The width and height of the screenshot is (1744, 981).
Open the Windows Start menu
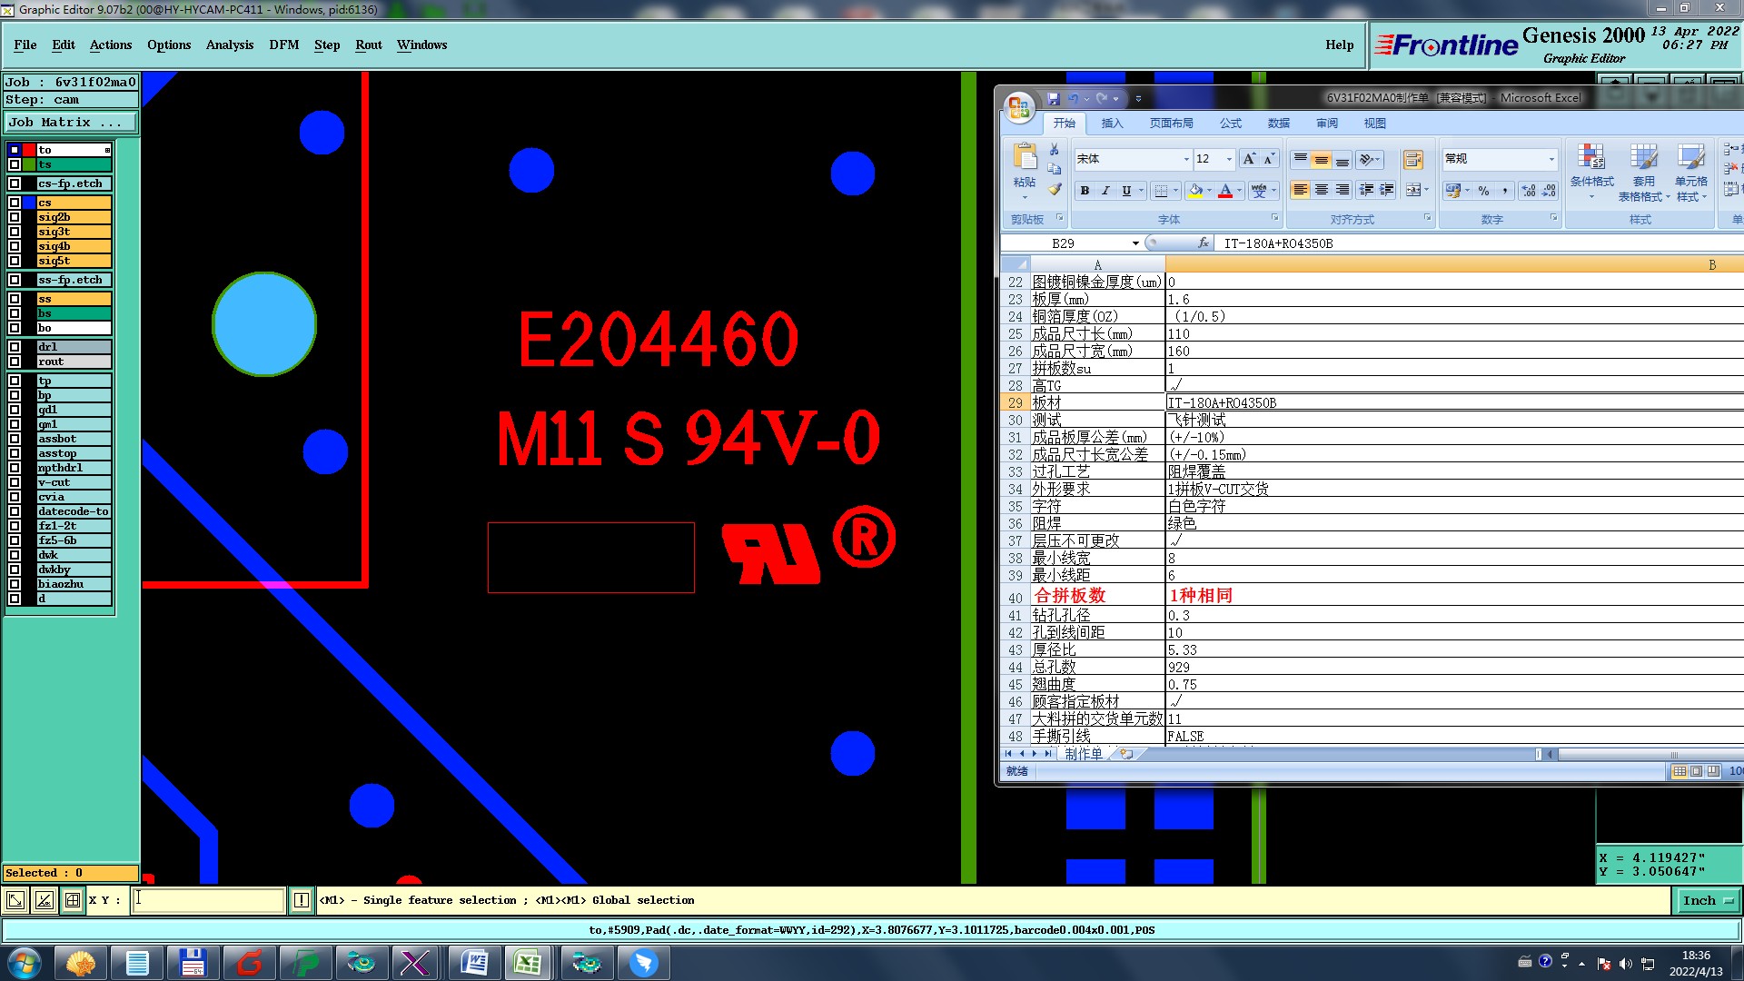click(25, 963)
